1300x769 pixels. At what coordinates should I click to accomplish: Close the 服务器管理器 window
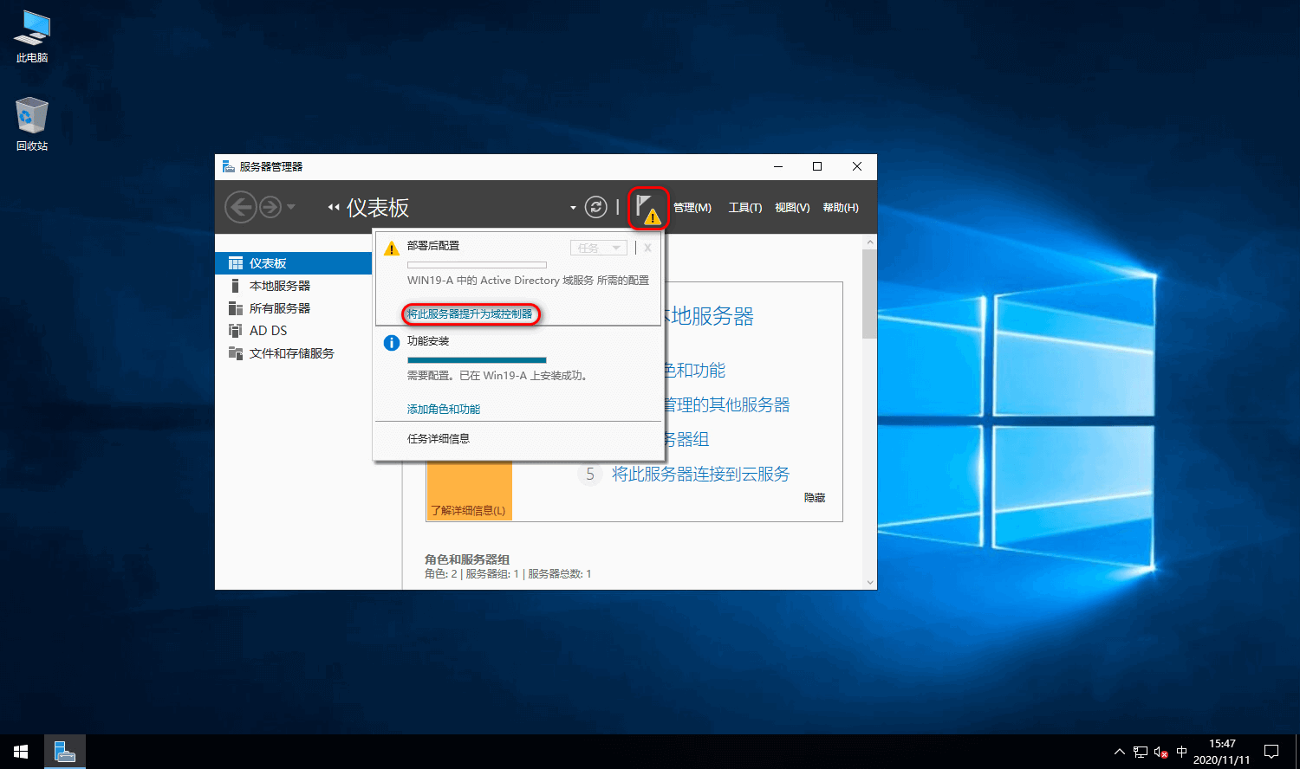pyautogui.click(x=857, y=166)
